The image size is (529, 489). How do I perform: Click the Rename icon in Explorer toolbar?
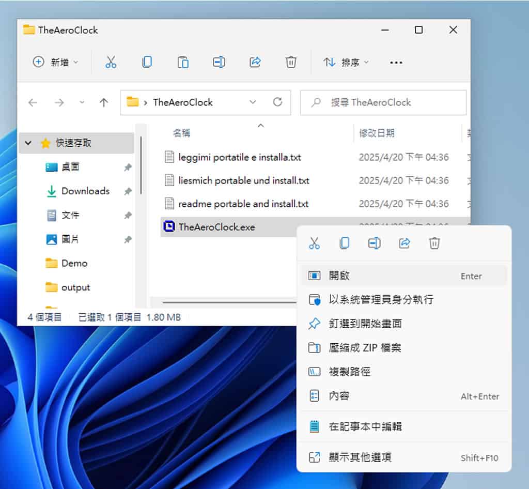[219, 63]
